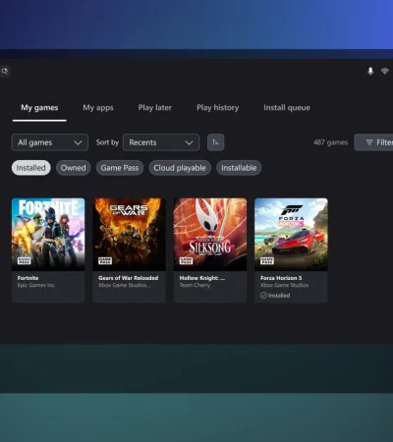The height and width of the screenshot is (442, 393).
Task: Open the Fortnite cover art
Action: coord(48,235)
